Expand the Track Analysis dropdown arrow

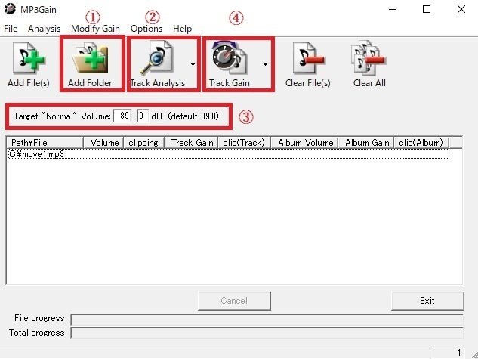pos(193,64)
